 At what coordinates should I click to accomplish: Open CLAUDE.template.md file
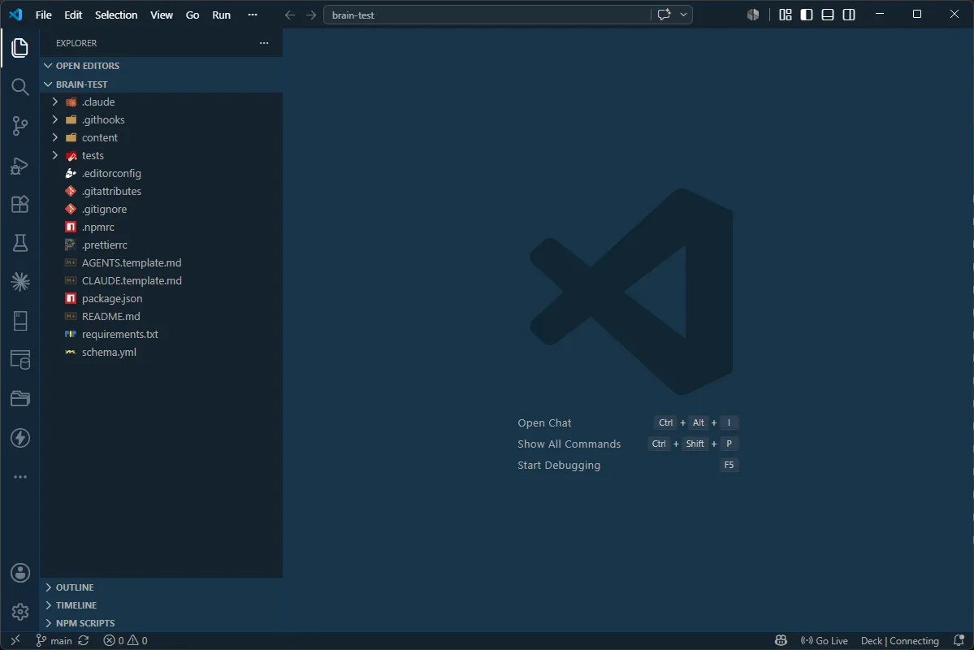[161, 281]
